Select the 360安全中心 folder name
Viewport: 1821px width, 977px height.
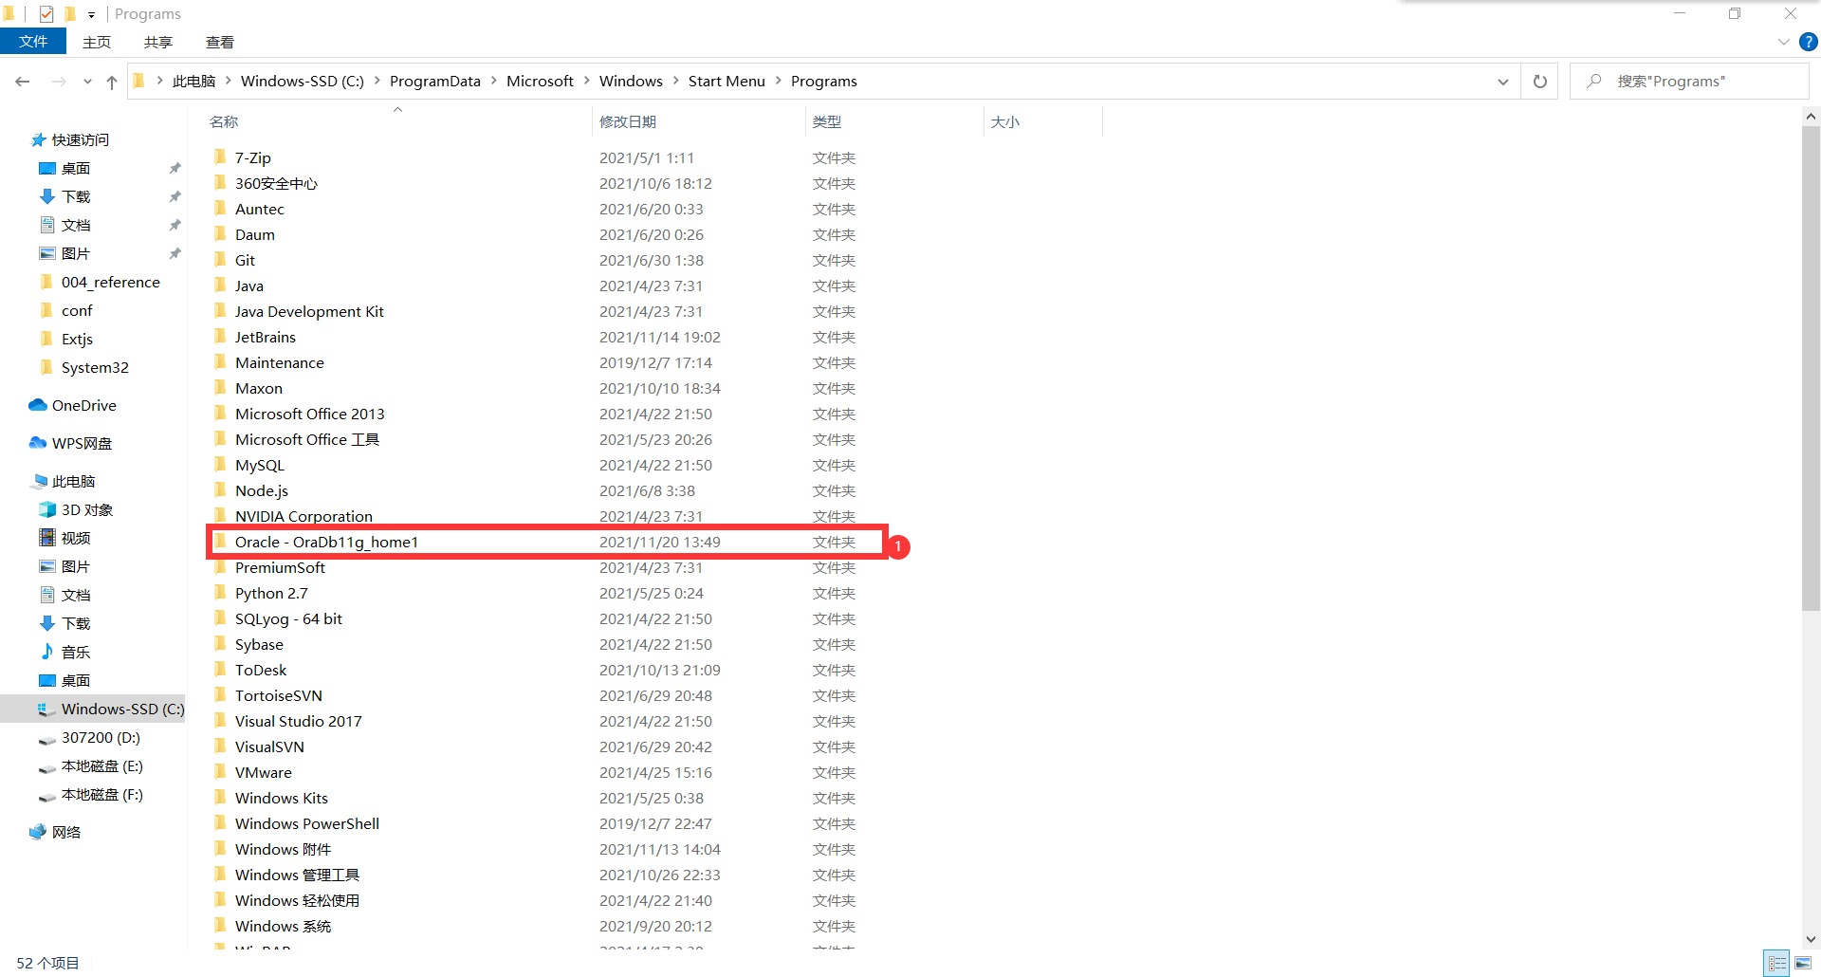click(x=276, y=183)
